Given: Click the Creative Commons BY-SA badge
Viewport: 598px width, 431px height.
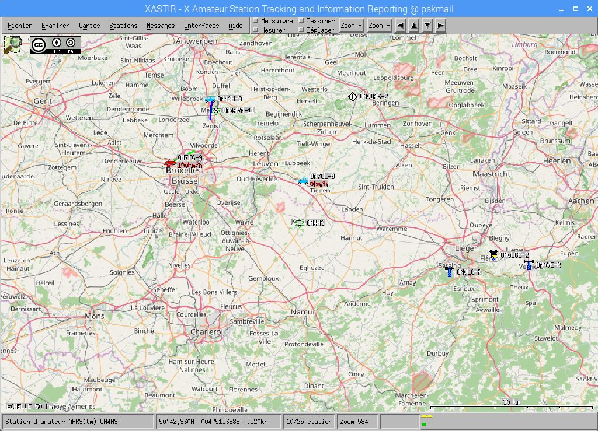Looking at the screenshot, I should 55,45.
